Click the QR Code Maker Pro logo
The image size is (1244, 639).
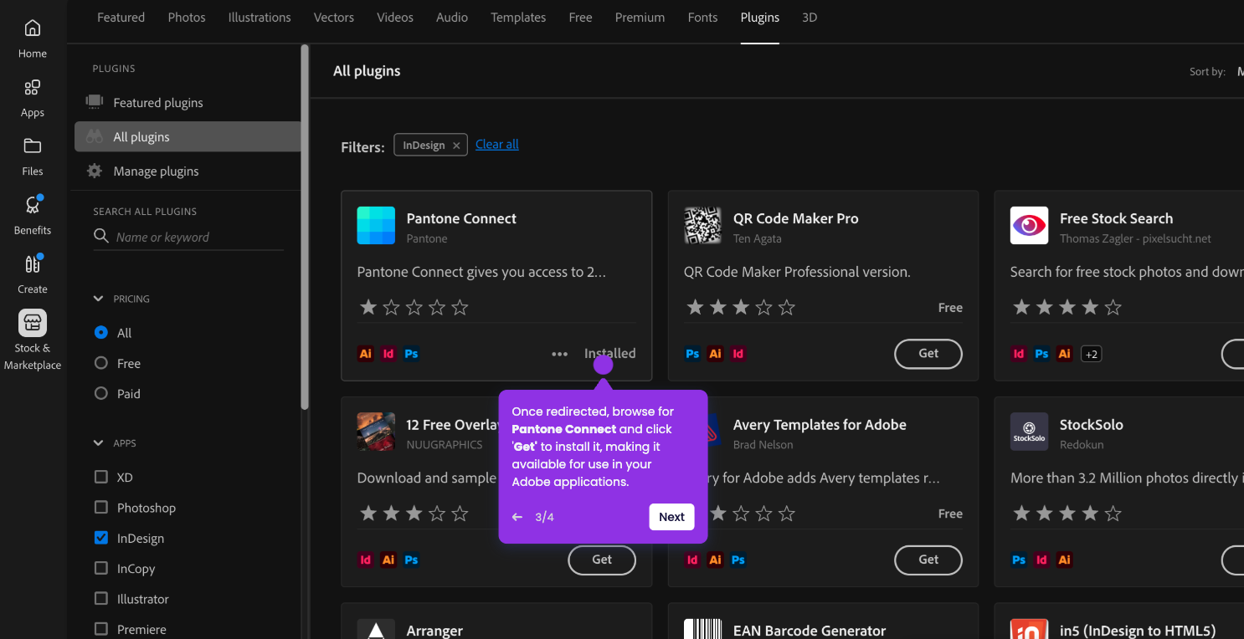(702, 226)
